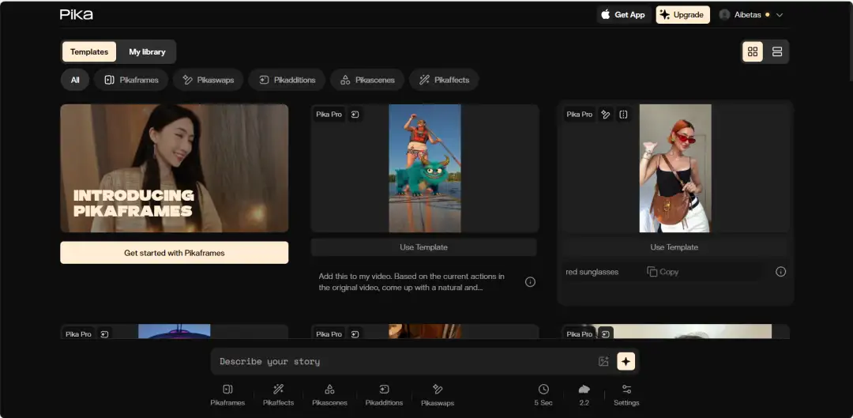Select Pikascenes tool in bottom toolbar
This screenshot has width=853, height=418.
click(x=329, y=395)
